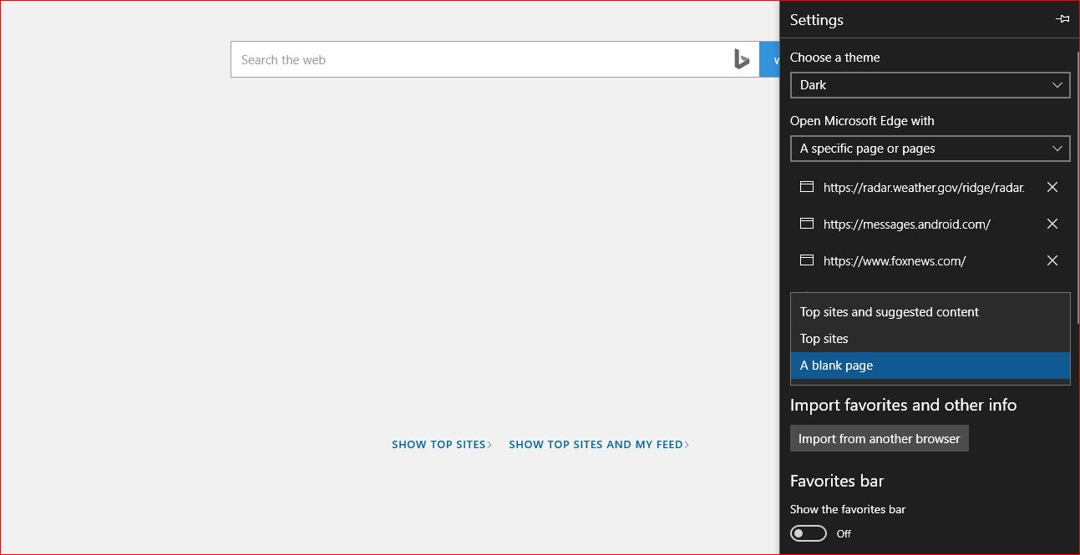This screenshot has height=555, width=1080.
Task: Click the 'Off' label beside the toggle
Action: (844, 533)
